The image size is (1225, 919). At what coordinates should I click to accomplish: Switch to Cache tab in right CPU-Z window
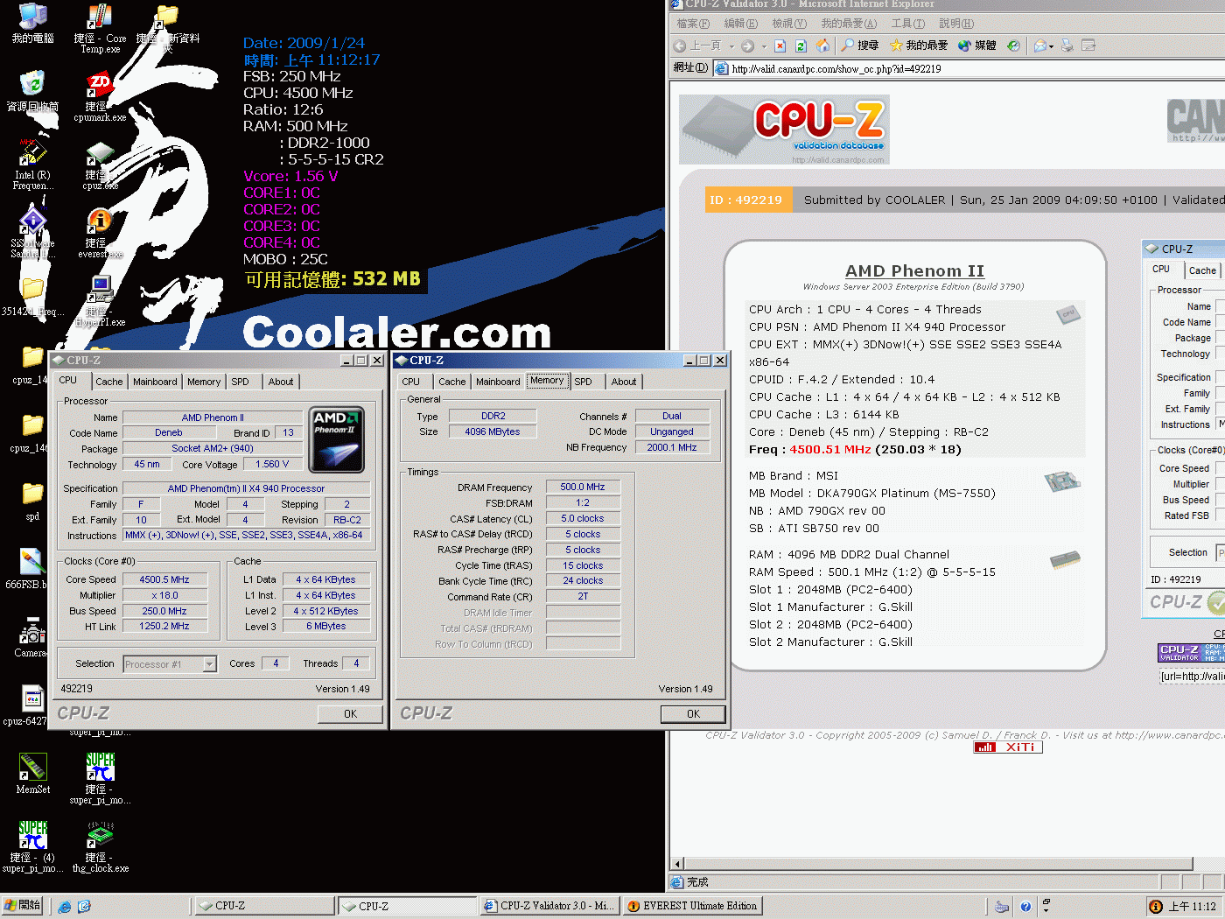[452, 382]
